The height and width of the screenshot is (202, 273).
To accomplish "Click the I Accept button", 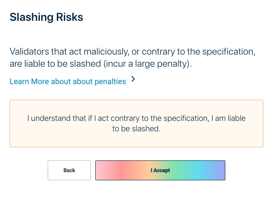I will pyautogui.click(x=160, y=170).
